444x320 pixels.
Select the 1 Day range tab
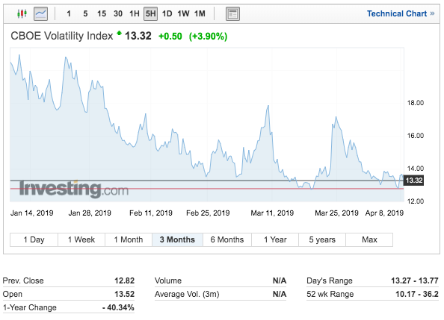point(34,239)
